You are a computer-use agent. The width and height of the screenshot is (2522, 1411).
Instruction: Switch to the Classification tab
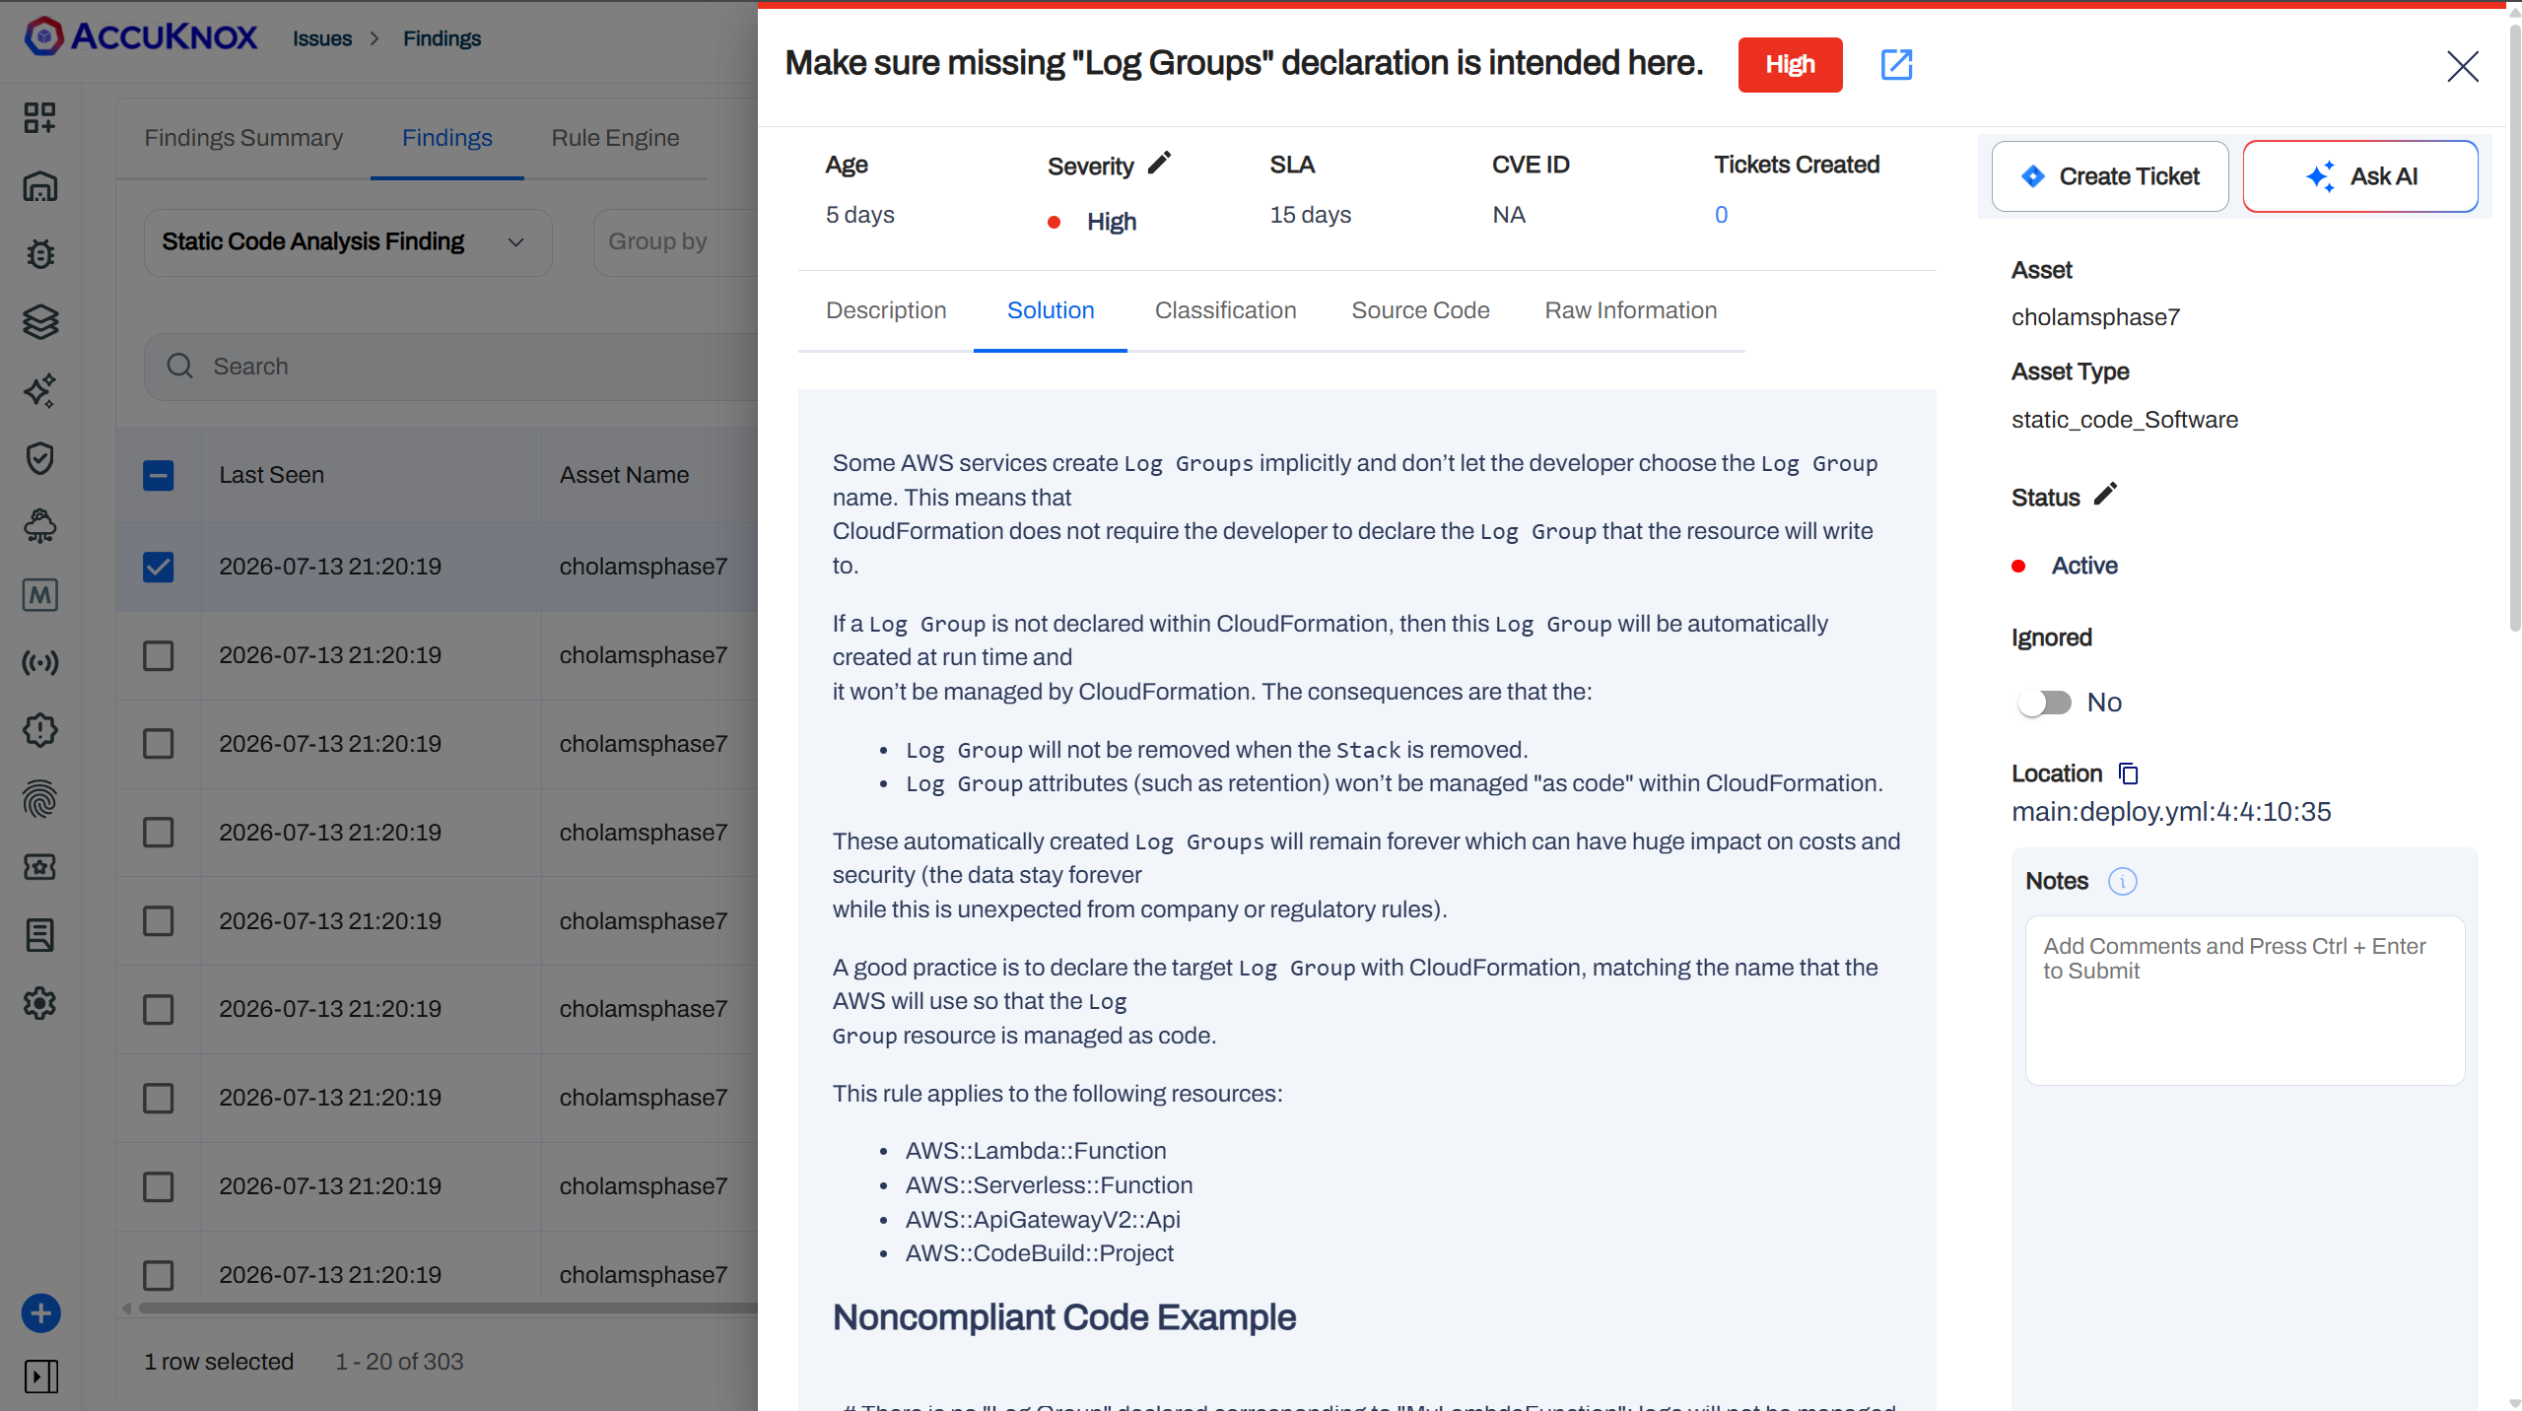point(1225,310)
